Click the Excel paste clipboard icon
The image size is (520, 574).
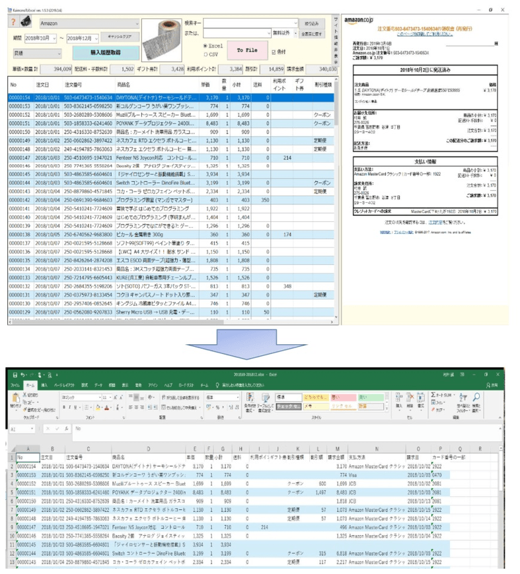point(15,399)
